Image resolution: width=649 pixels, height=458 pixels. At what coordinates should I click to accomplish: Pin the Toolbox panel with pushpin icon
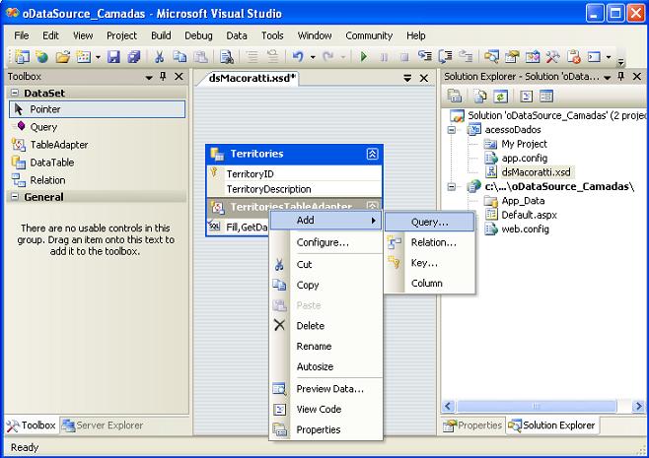pos(163,77)
